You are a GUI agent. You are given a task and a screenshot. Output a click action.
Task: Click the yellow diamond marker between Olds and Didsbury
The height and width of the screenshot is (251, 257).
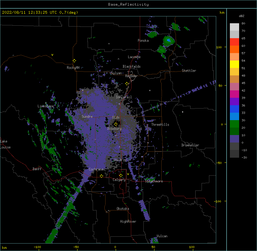coord(116,124)
